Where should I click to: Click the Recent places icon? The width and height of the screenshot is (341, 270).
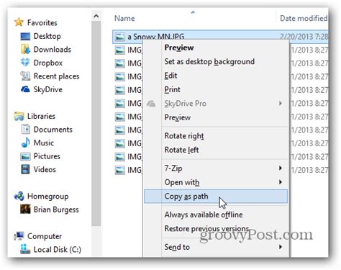25,76
